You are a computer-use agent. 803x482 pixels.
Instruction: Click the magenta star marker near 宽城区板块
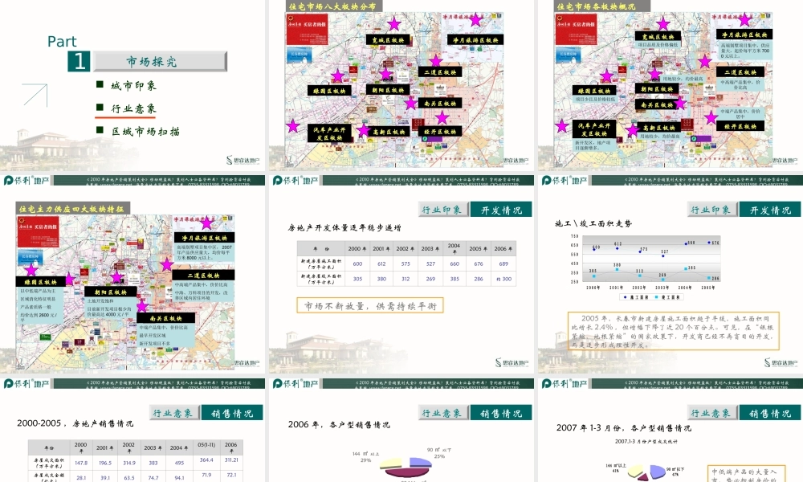393,23
